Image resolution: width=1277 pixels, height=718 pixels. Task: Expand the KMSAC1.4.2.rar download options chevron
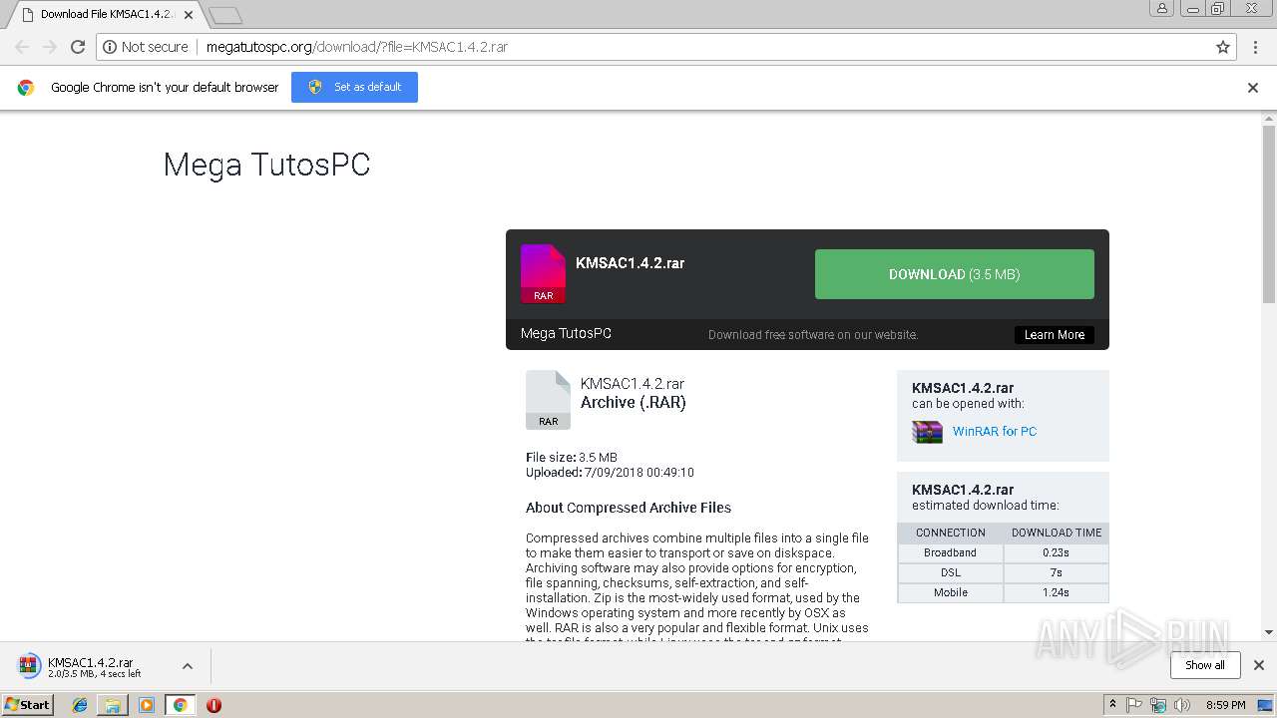tap(188, 666)
